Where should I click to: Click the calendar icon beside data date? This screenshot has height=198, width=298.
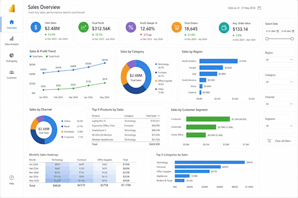(x=259, y=8)
